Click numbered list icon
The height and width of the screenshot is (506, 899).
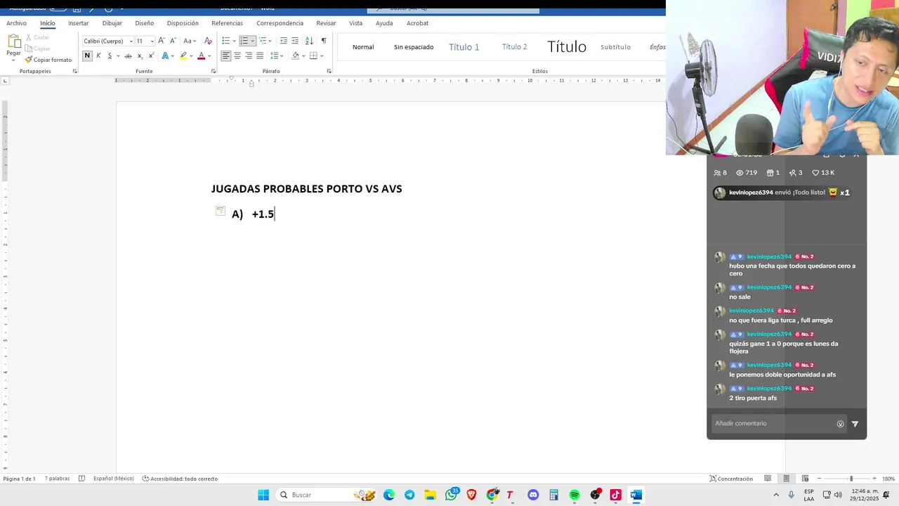pos(244,41)
